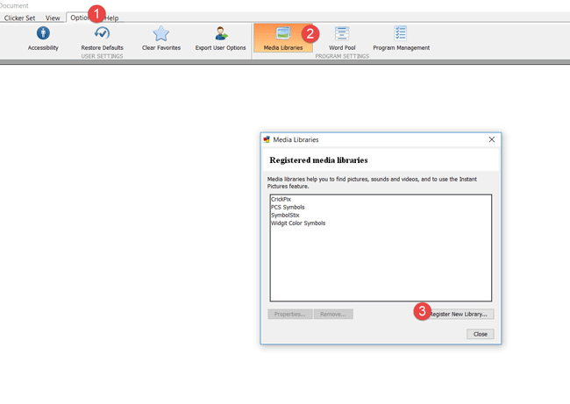The width and height of the screenshot is (570, 404).
Task: Select SymbolStix in the library list
Action: tap(285, 216)
